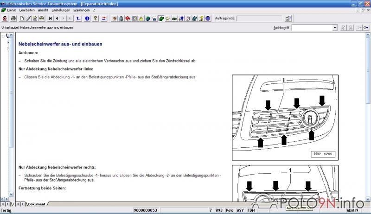
Task: Click the yellow warning triangle icon
Action: [x=141, y=19]
